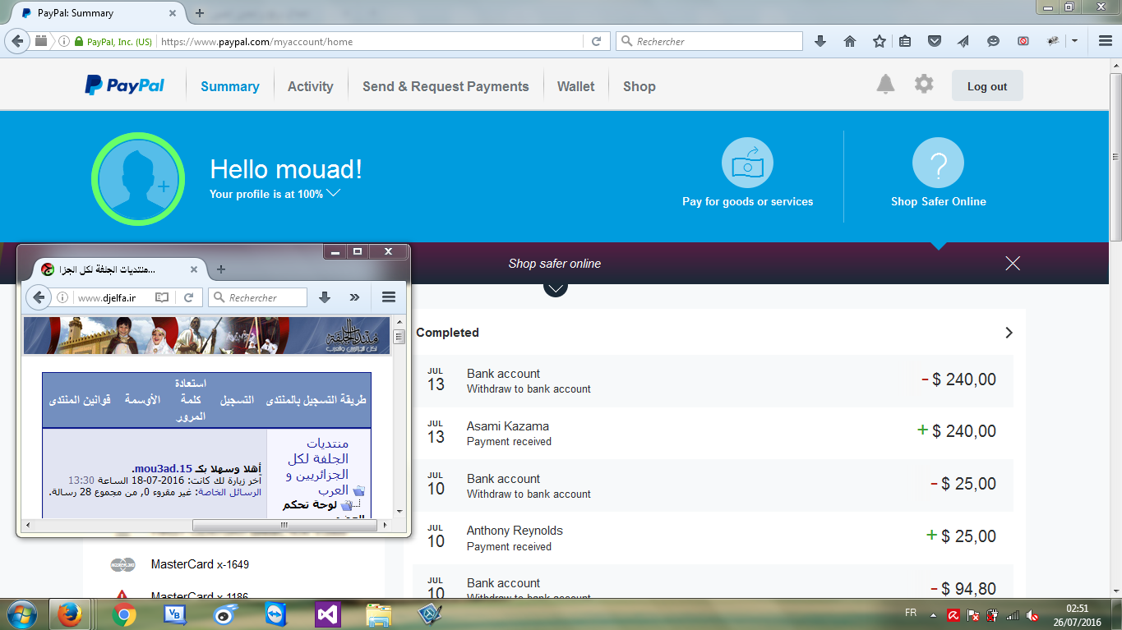Reload the PayPal page
Viewport: 1122px width, 630px height.
(598, 41)
